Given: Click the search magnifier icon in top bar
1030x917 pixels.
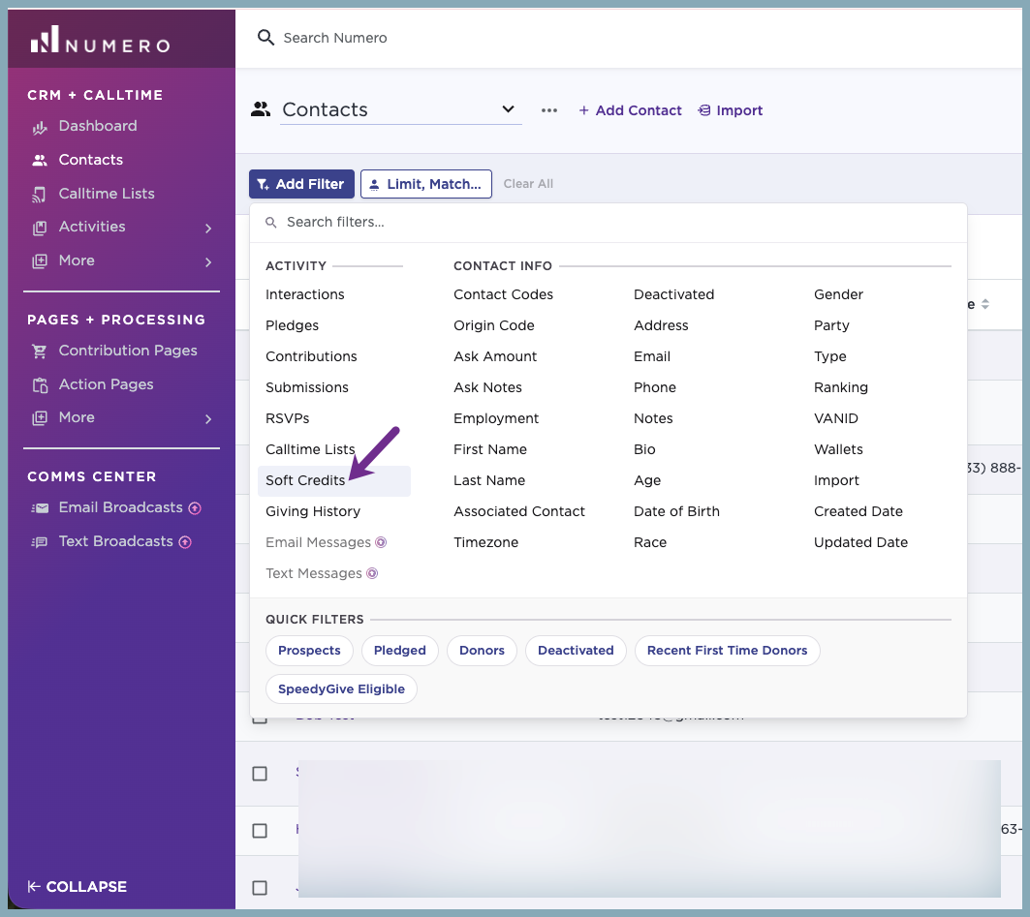Looking at the screenshot, I should tap(265, 38).
